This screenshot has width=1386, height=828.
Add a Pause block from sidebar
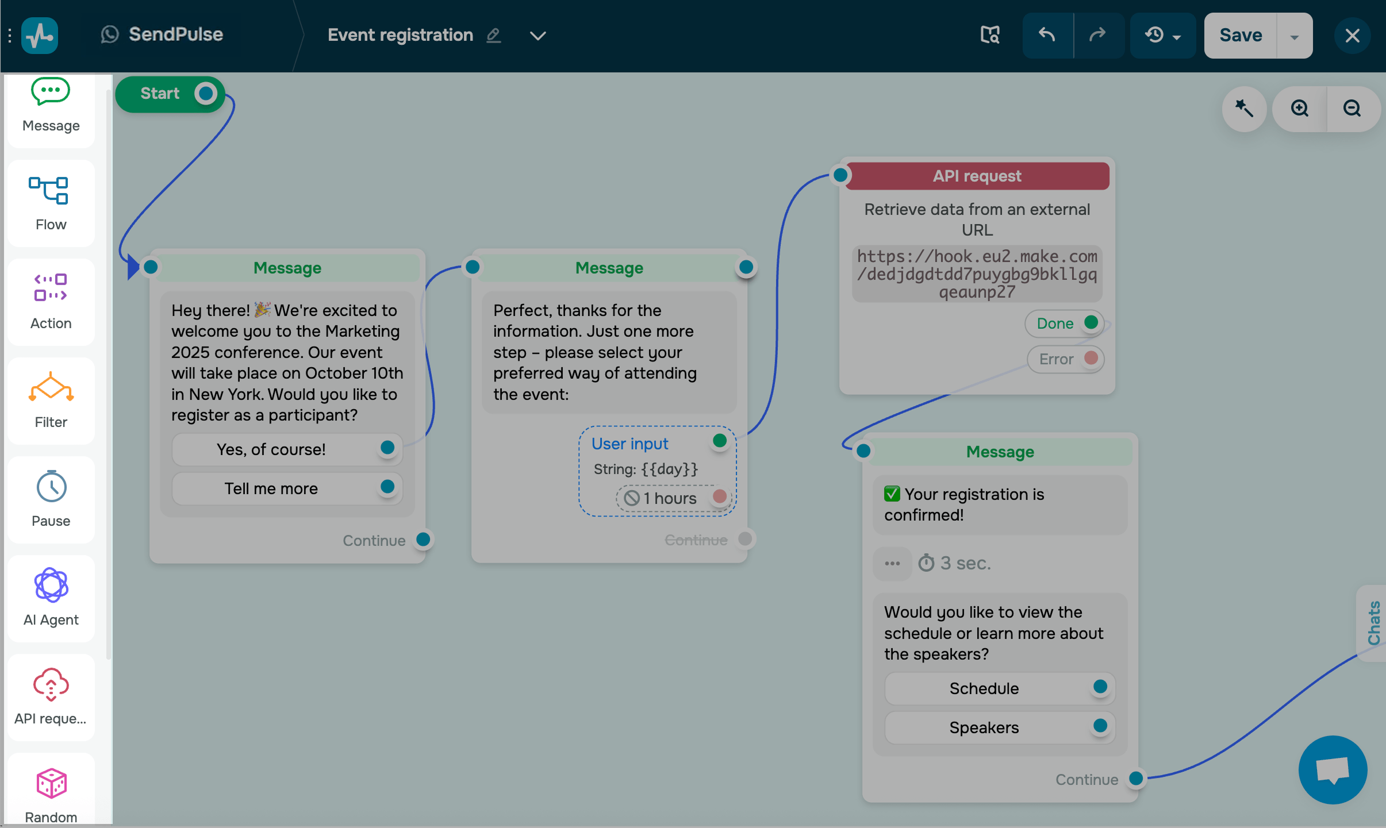coord(51,486)
